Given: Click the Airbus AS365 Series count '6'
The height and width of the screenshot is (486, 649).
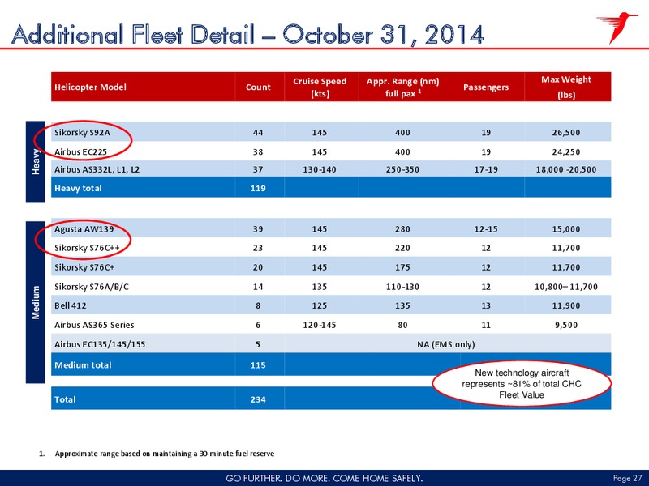Looking at the screenshot, I should (258, 326).
